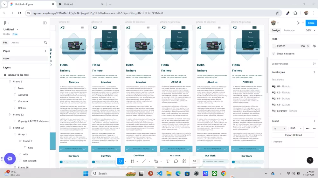Select the Text tool in toolbar

pyautogui.click(x=168, y=161)
